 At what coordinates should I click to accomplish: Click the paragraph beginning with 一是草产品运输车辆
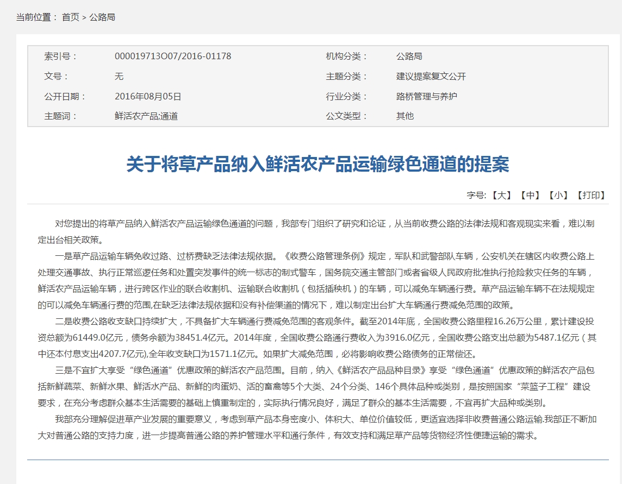318,280
